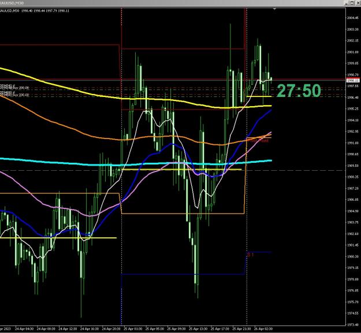Click the upper buy 200.00 order label
Image resolution: width=361 pixels, height=333 pixels.
14,88
